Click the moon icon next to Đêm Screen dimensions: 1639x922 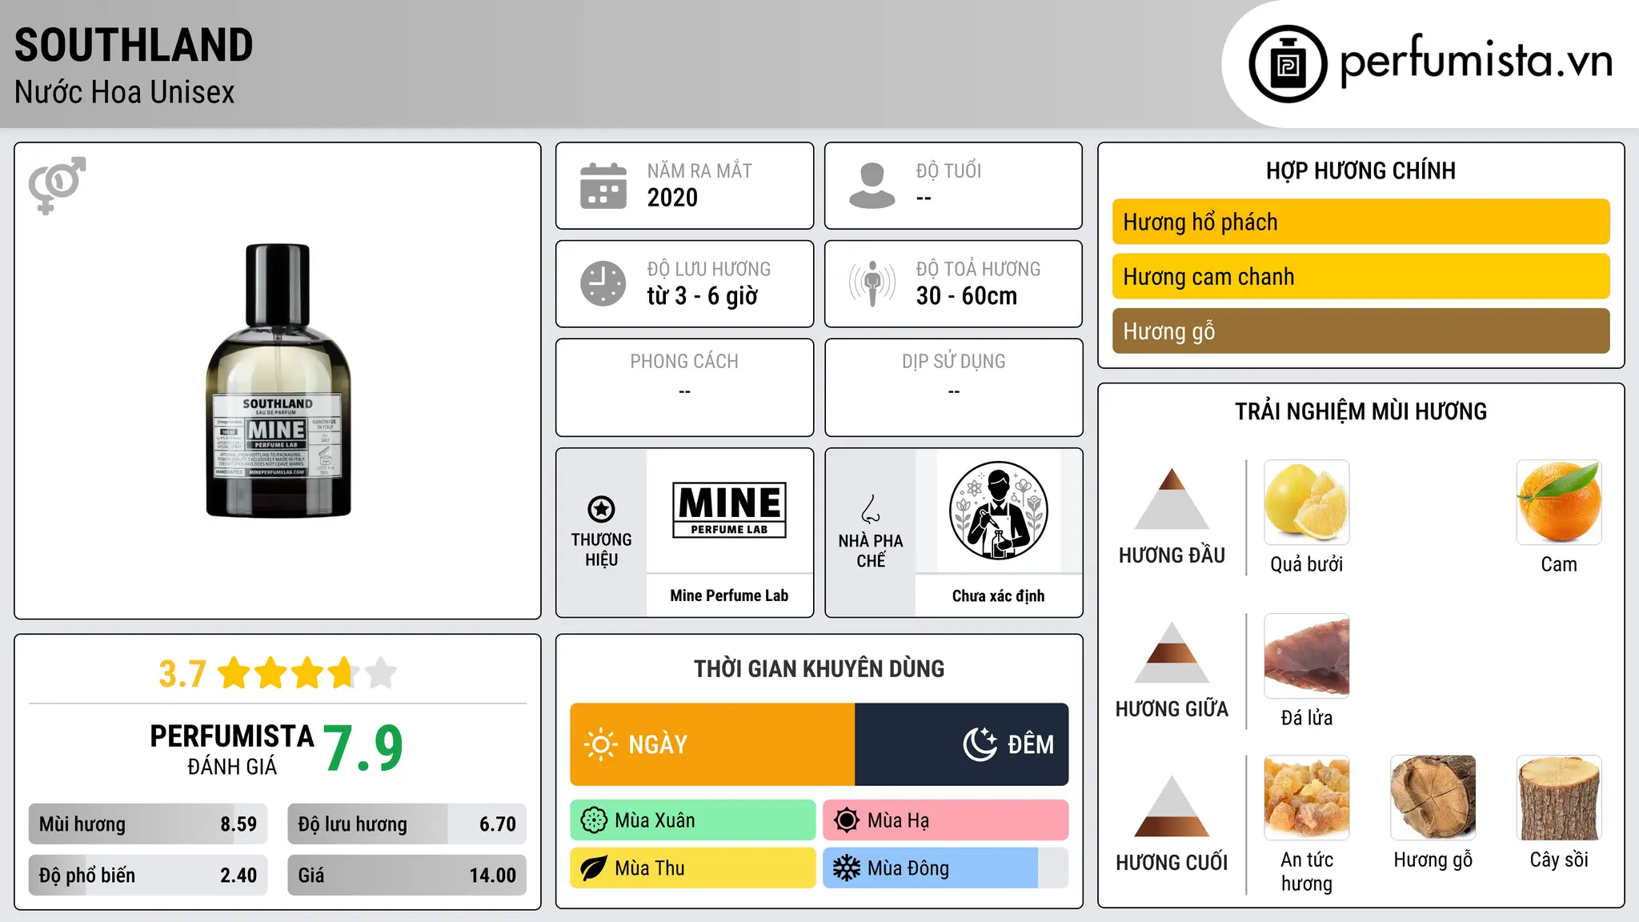click(x=980, y=744)
